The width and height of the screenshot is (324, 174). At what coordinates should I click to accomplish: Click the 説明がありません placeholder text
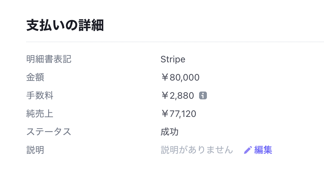(x=197, y=150)
